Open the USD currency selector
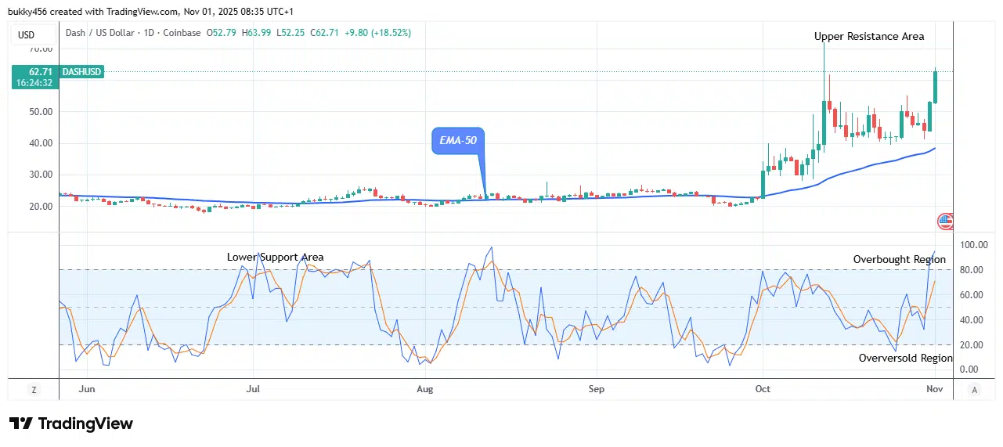 click(27, 34)
